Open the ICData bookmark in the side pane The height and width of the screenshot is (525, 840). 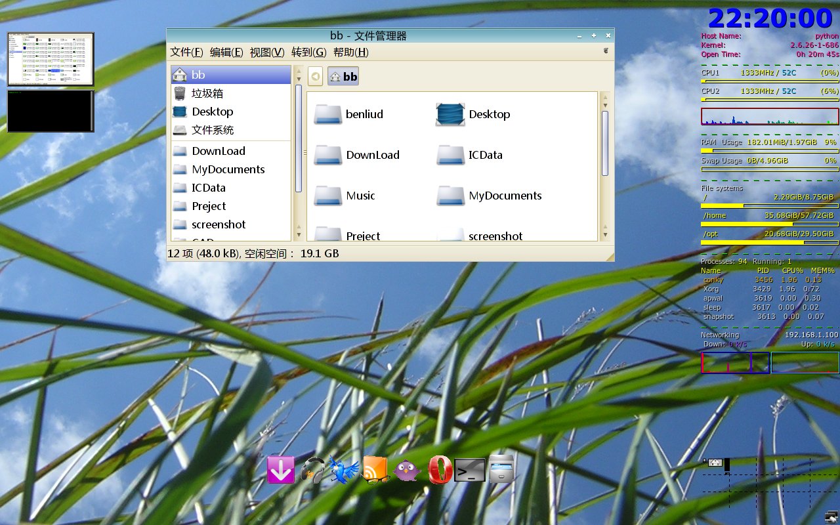coord(231,188)
